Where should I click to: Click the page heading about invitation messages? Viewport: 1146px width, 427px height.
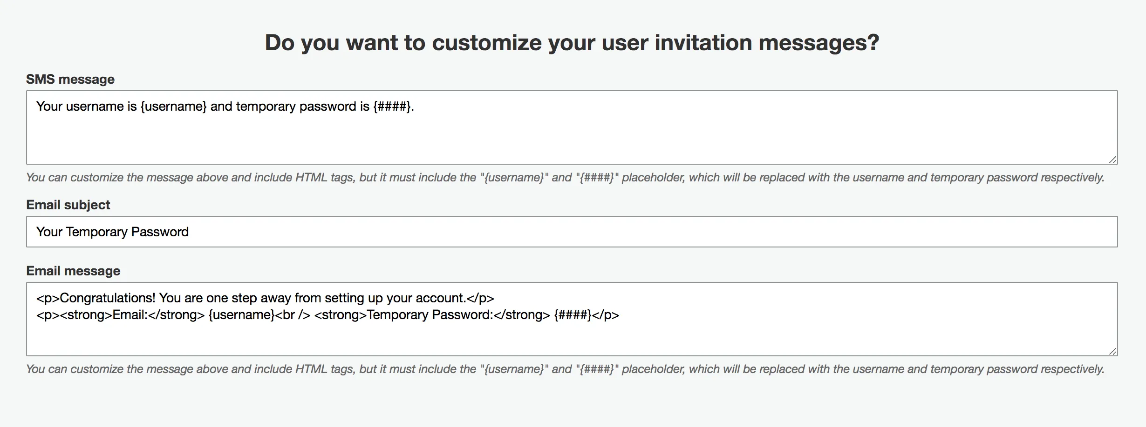[x=572, y=43]
